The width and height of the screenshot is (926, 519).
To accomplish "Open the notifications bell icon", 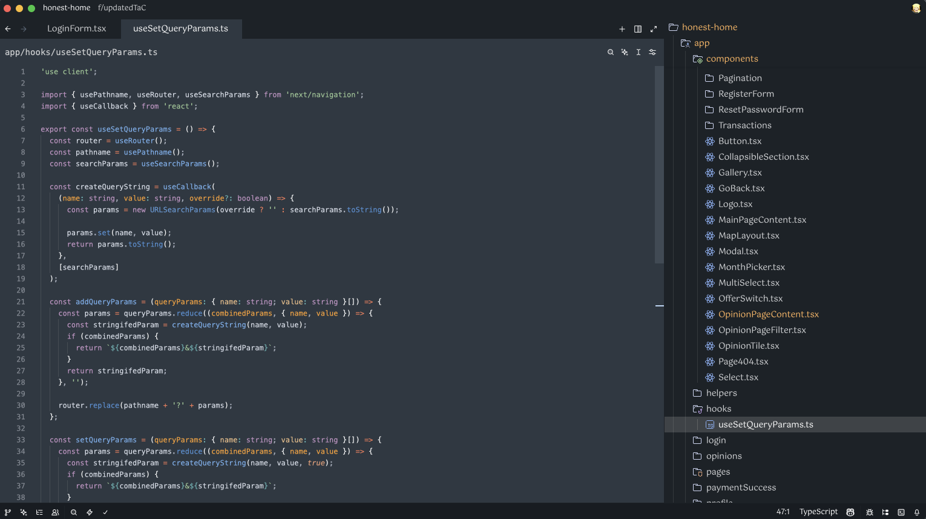I will [917, 512].
